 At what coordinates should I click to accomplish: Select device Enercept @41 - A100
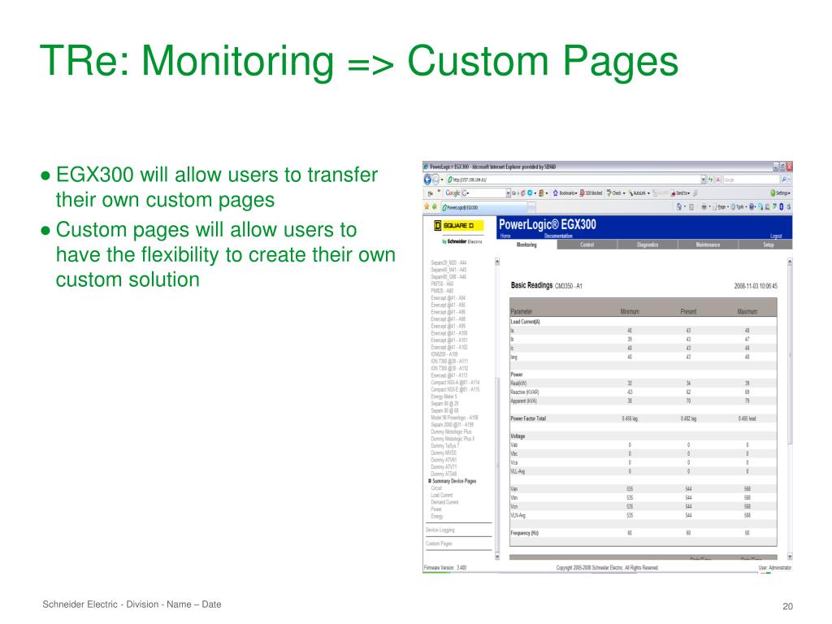(x=448, y=333)
